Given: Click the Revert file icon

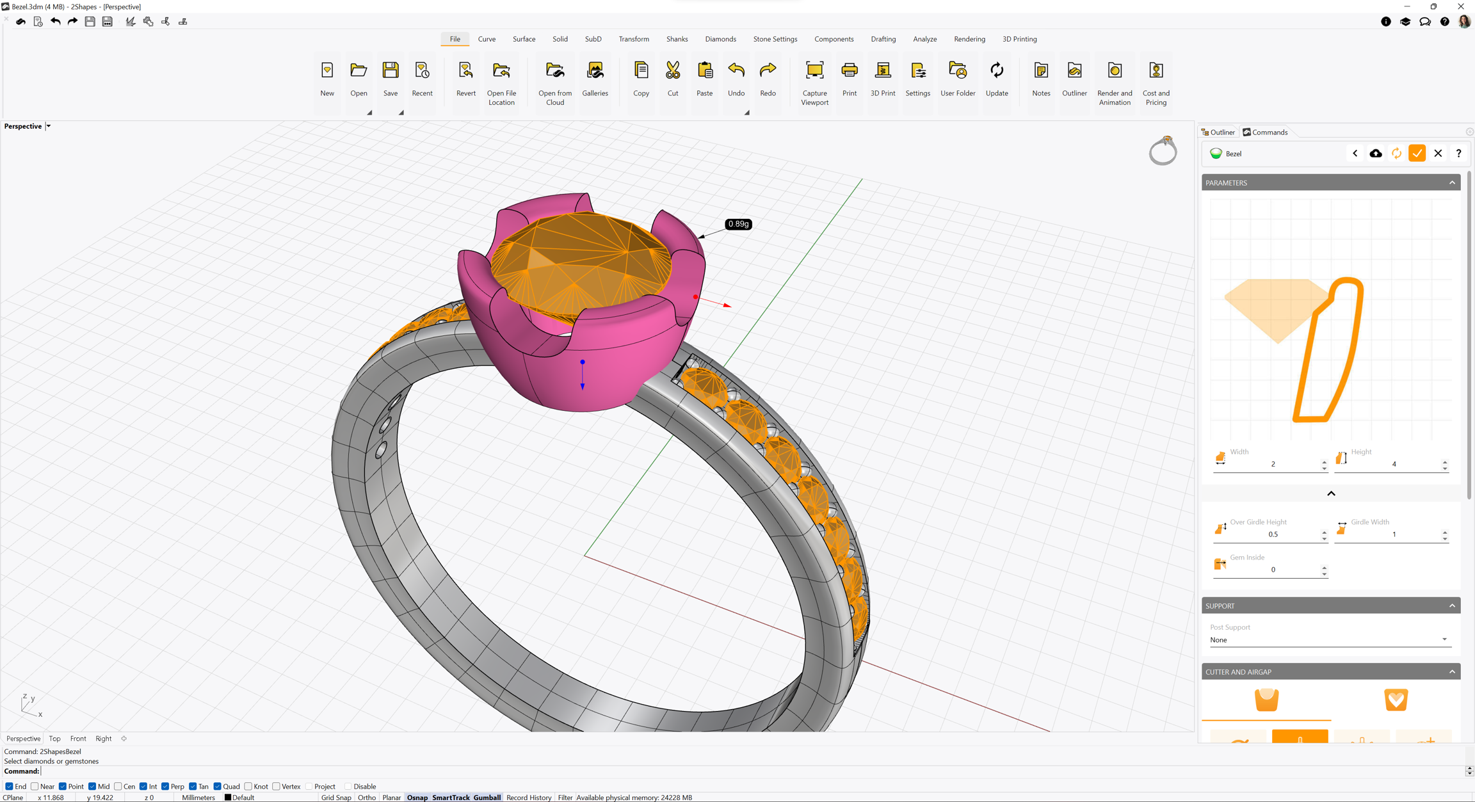Looking at the screenshot, I should click(465, 71).
